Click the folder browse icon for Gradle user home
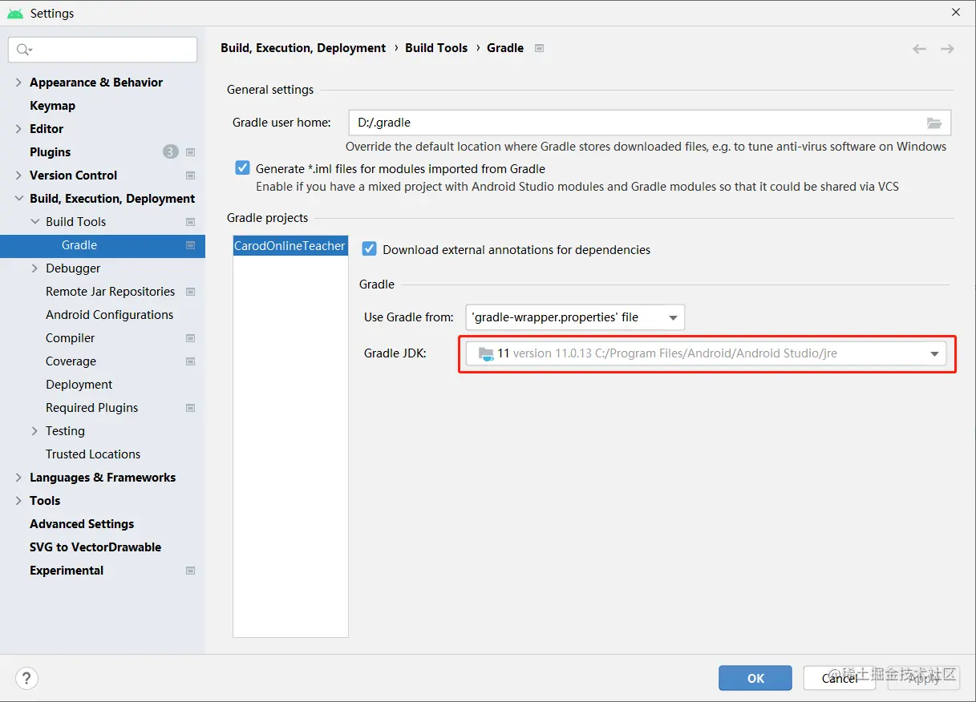The image size is (976, 702). [x=934, y=123]
